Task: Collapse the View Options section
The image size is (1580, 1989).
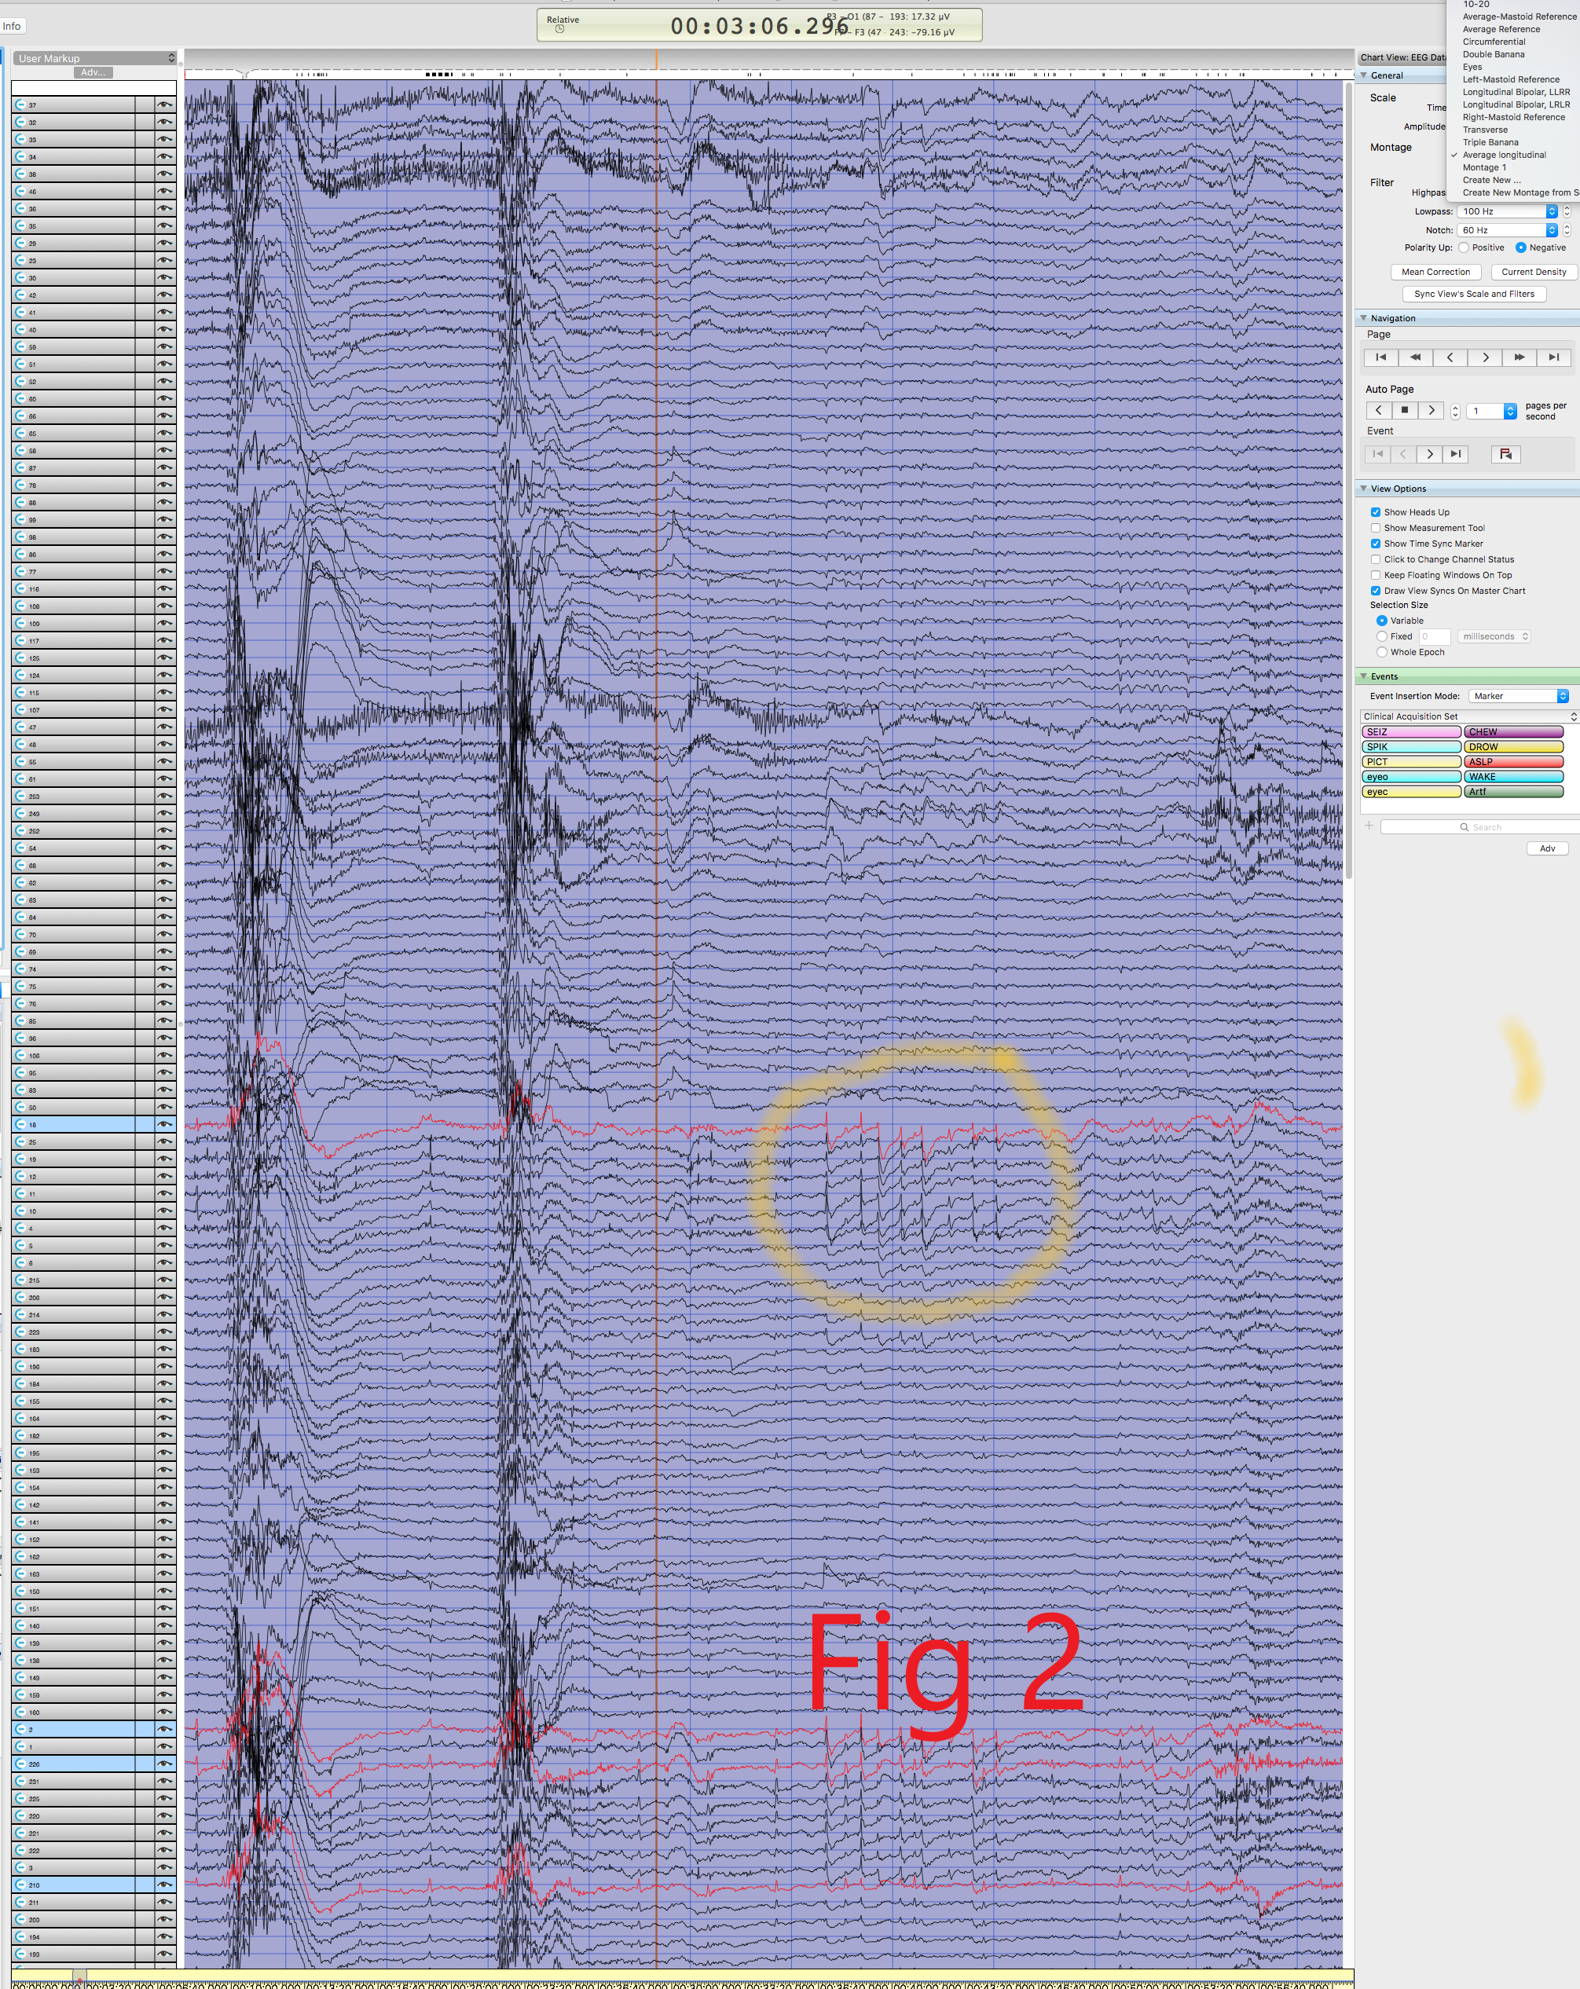Action: (1363, 488)
